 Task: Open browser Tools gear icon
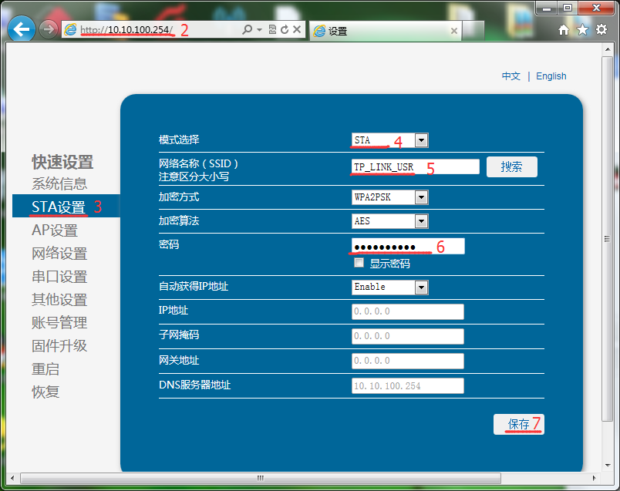pyautogui.click(x=601, y=30)
